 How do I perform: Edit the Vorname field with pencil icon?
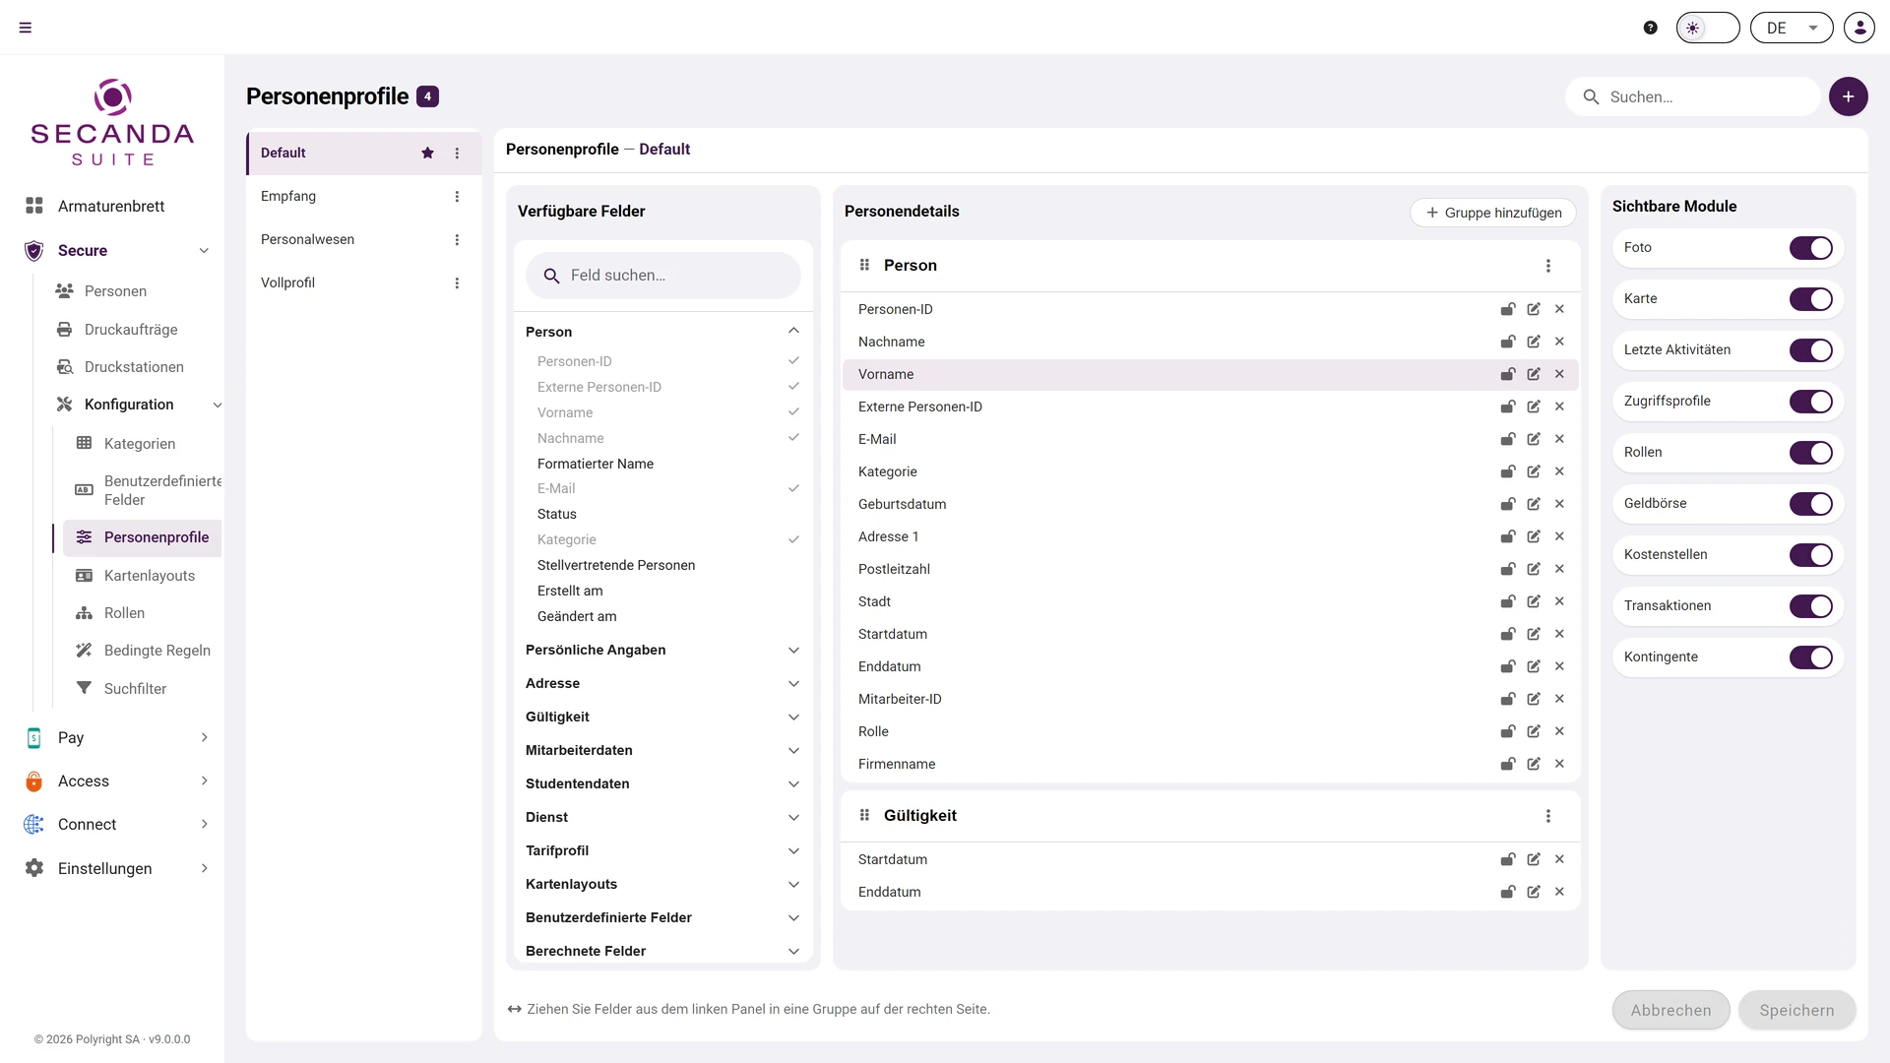tap(1534, 374)
